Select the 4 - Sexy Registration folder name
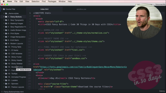 click(x=17, y=27)
